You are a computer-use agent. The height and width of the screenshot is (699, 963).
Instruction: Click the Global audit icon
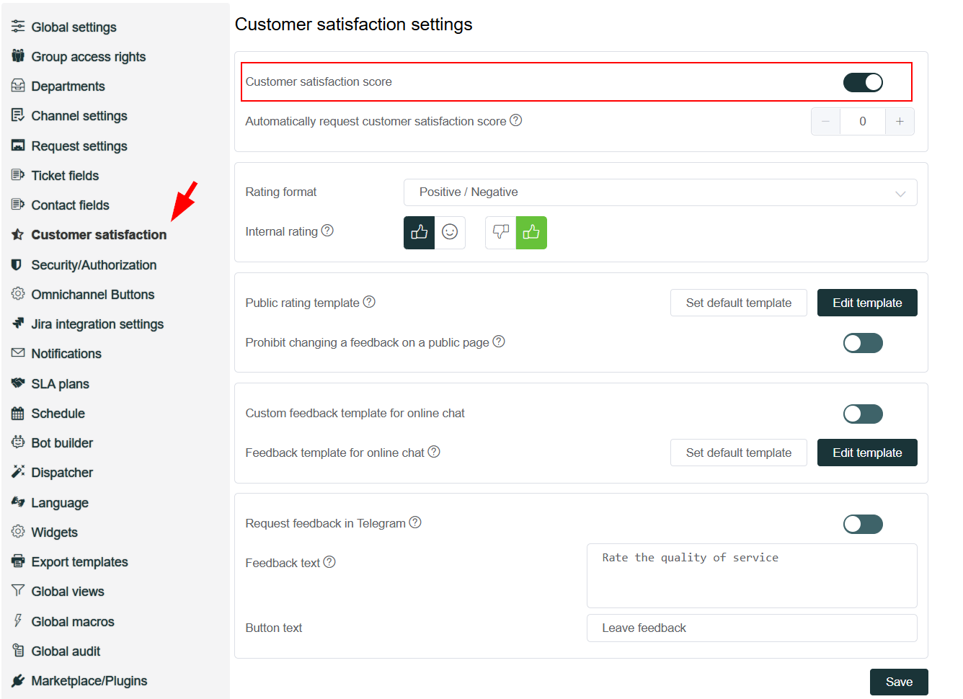[x=18, y=651]
